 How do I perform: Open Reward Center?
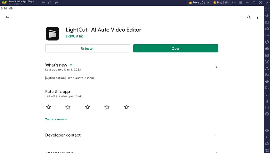coord(199,3)
